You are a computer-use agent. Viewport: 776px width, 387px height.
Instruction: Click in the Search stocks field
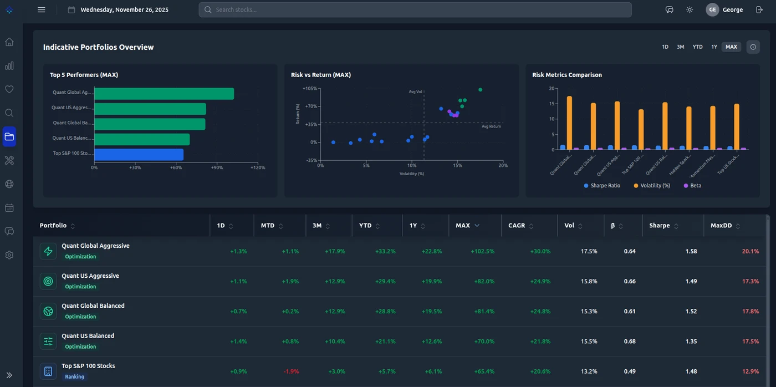[x=415, y=9]
